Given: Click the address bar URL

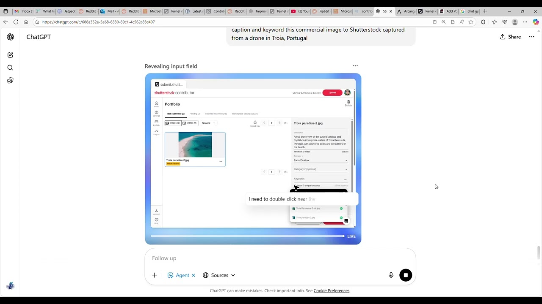Looking at the screenshot, I should [x=98, y=22].
